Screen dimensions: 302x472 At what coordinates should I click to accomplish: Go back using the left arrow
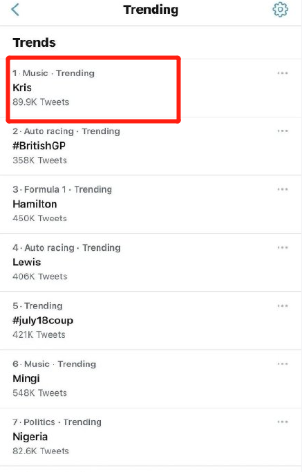pos(15,10)
